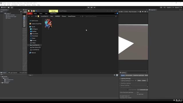Click the Unity Step frame button
Viewport: 183px width, 103px height.
pos(95,7)
